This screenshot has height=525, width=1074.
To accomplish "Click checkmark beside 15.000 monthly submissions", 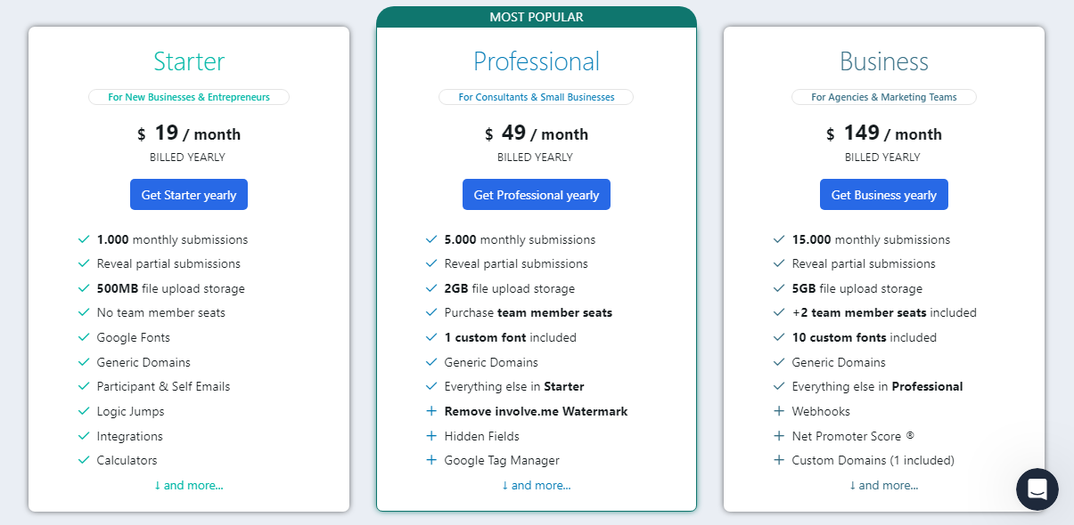I will point(779,239).
